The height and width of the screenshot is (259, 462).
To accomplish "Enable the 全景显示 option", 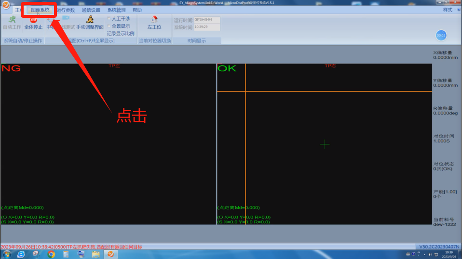I will click(x=109, y=26).
